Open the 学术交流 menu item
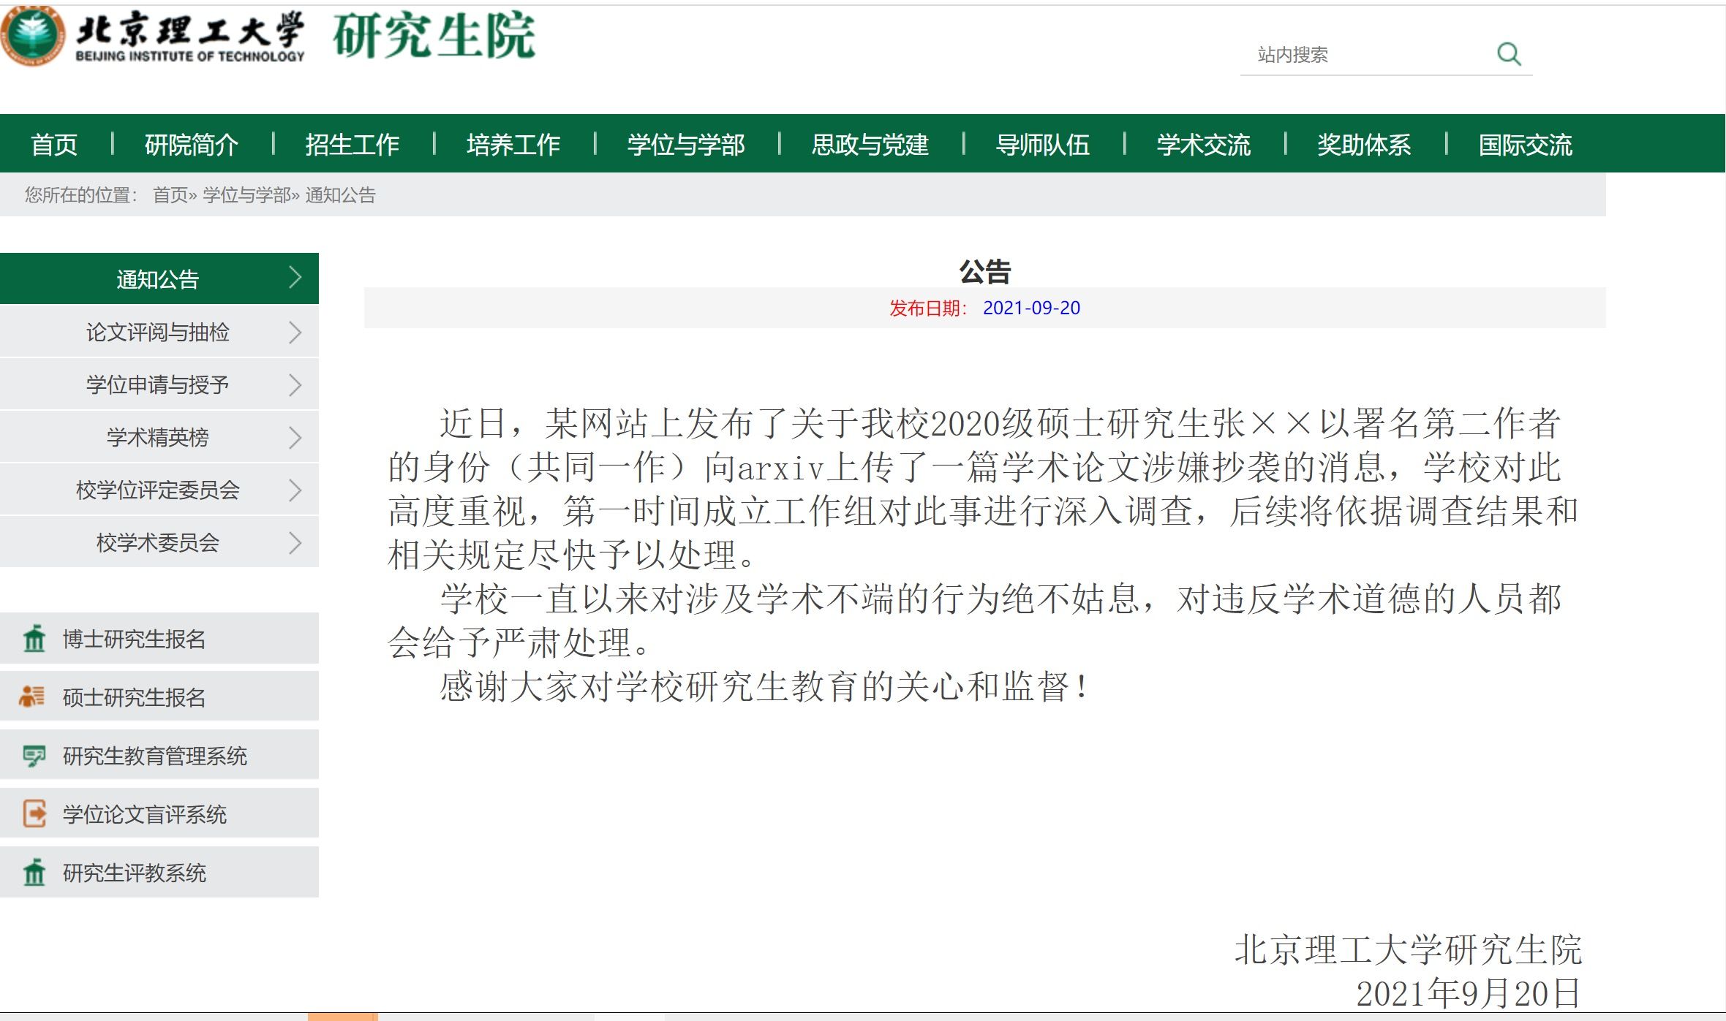Viewport: 1726px width, 1021px height. click(1204, 144)
